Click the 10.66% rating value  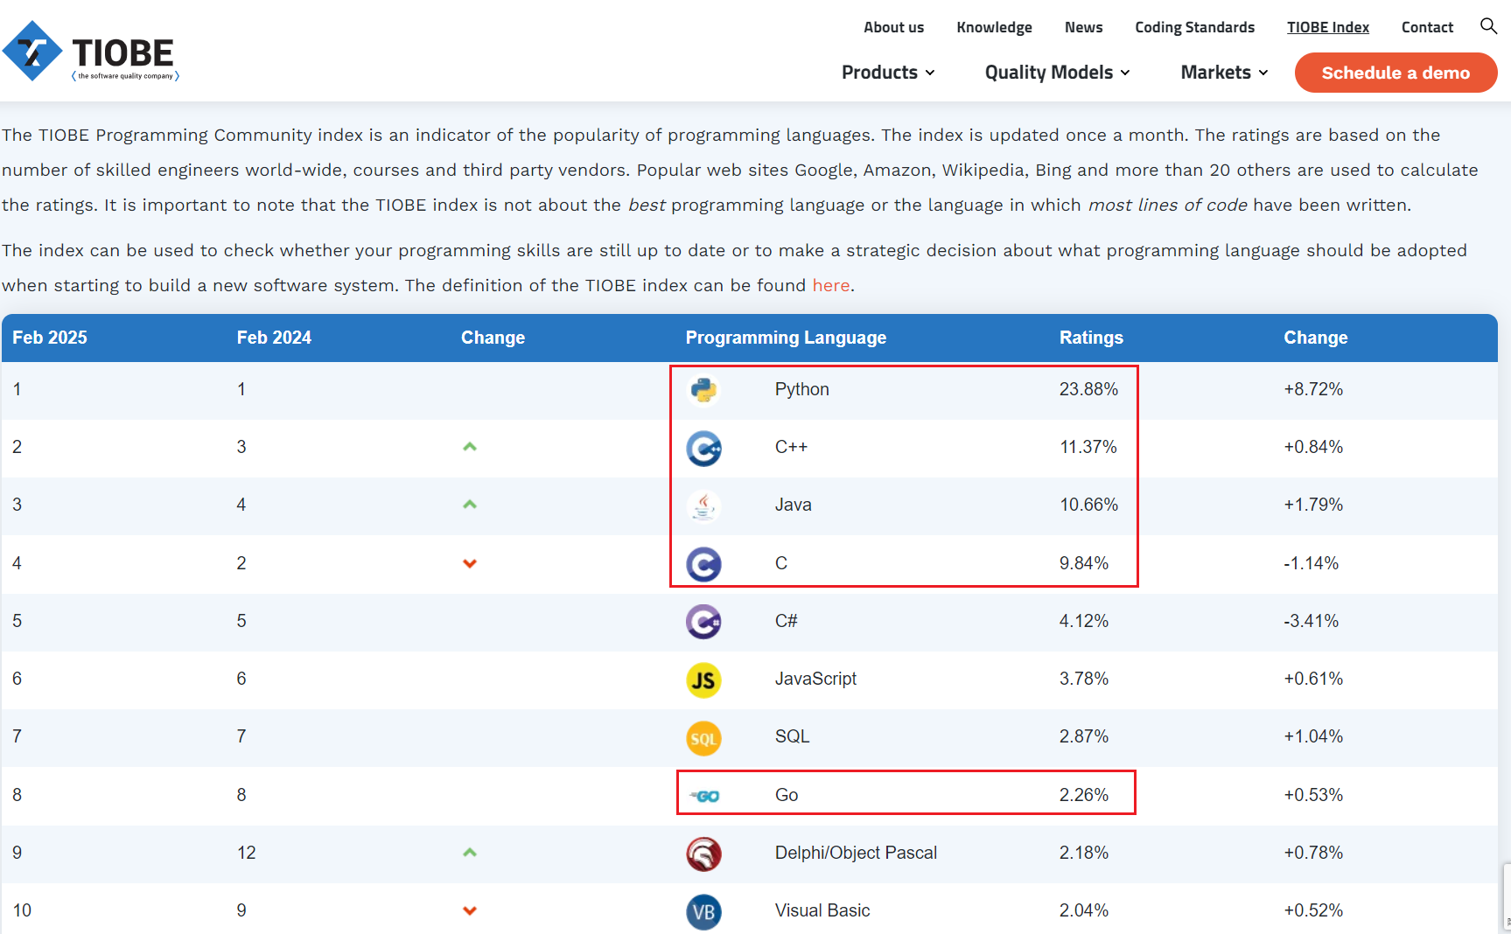click(x=1088, y=505)
